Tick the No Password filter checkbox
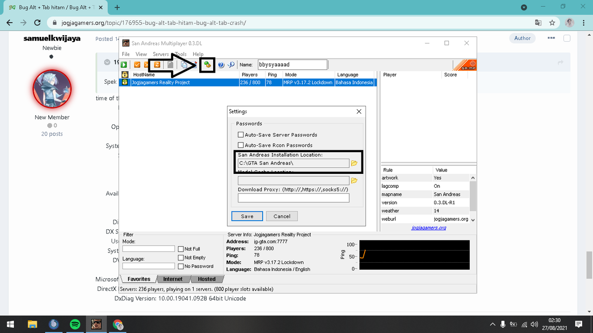Image resolution: width=593 pixels, height=333 pixels. 181,266
